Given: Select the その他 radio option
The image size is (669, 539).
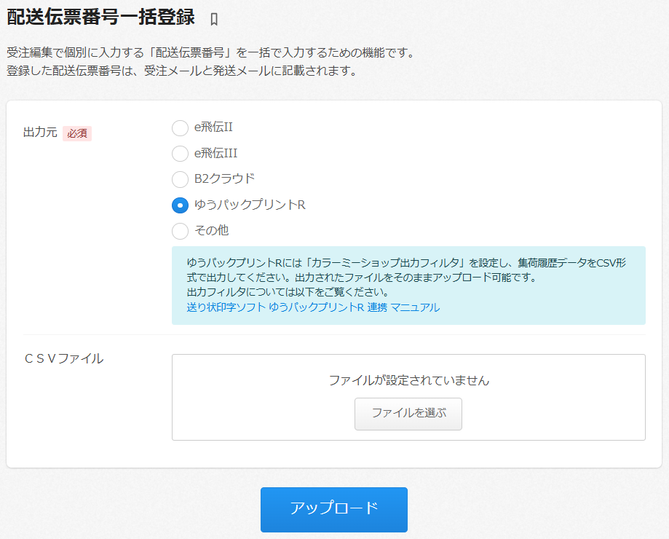Looking at the screenshot, I should click(x=180, y=231).
